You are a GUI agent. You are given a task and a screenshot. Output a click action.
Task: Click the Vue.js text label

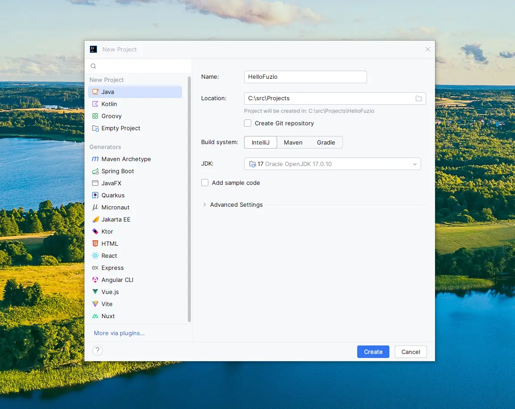(x=110, y=292)
